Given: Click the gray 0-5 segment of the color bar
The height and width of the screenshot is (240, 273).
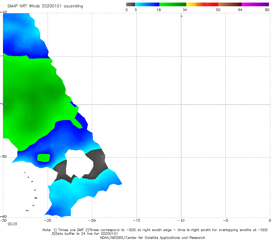Looking at the screenshot, I should pos(130,4).
